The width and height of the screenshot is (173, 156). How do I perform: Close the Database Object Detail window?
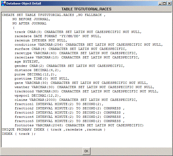169,3
